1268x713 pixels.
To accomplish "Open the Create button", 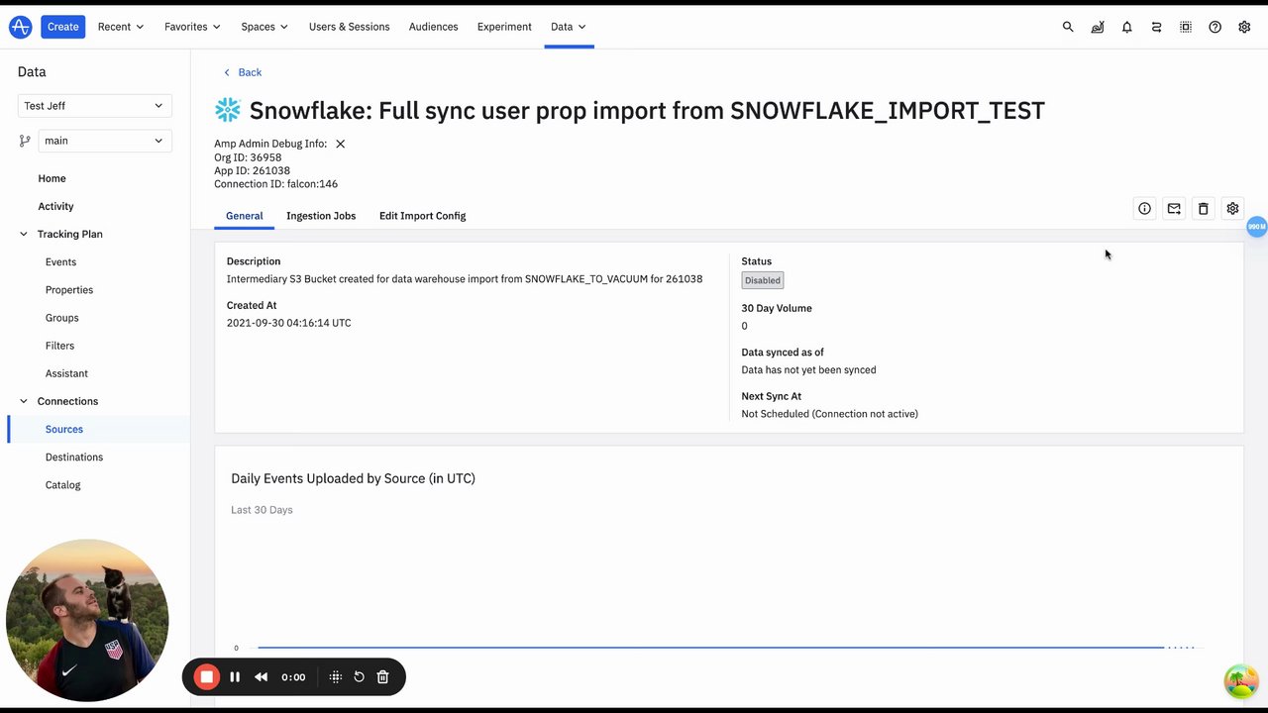I will 62,27.
